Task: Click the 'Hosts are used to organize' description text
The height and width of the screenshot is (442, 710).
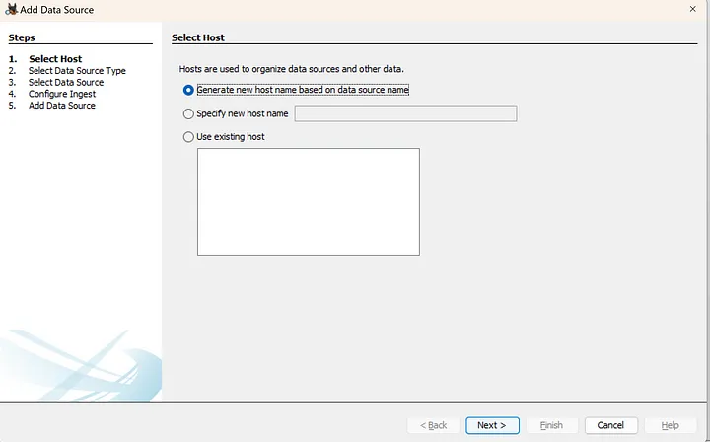Action: [291, 69]
